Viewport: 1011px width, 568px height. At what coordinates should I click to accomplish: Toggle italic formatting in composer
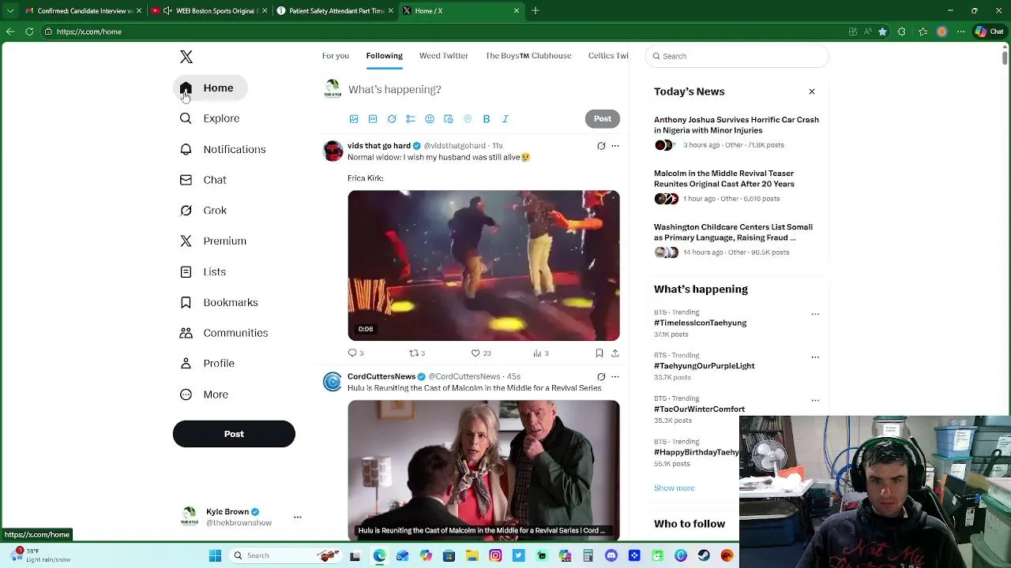(505, 119)
